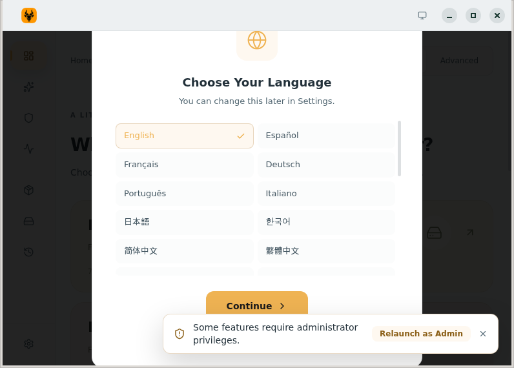Select Español language option
This screenshot has width=514, height=368.
click(x=327, y=136)
